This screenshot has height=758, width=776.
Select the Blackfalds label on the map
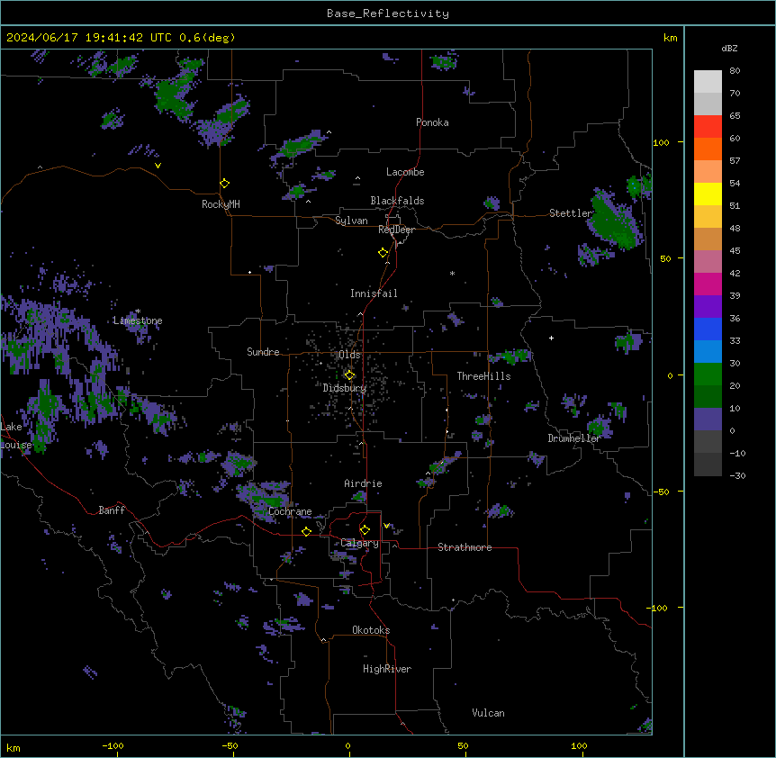pyautogui.click(x=397, y=201)
